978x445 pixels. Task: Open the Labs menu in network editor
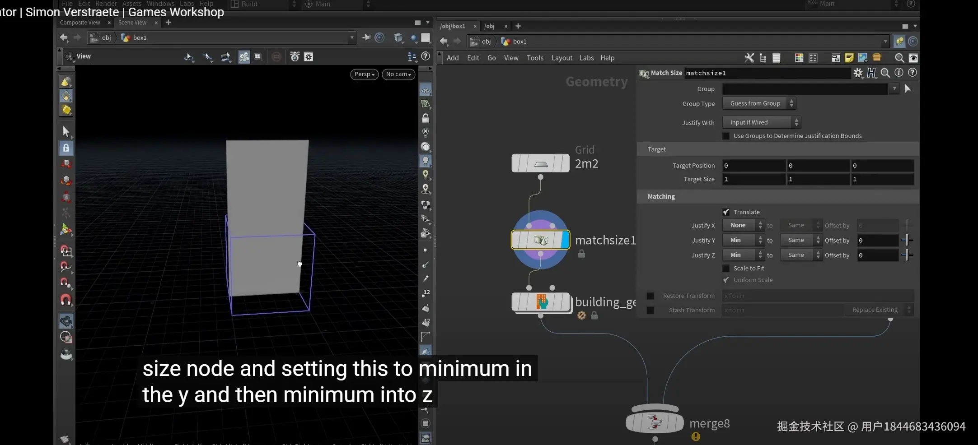(x=587, y=58)
